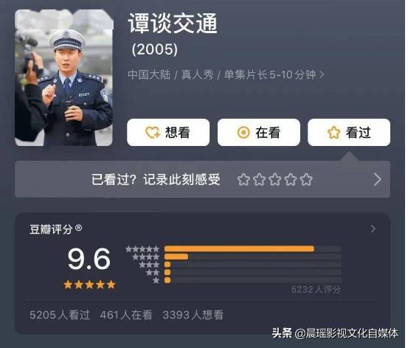Viewport: 408px width, 348px height.
Task: Click the star icon on 看过 button
Action: tap(333, 133)
